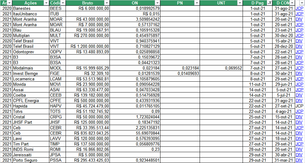The width and height of the screenshot is (305, 163).
Task: Open the DIV link for Telef Brasil dated 15-abr-21
Action: point(299,41)
